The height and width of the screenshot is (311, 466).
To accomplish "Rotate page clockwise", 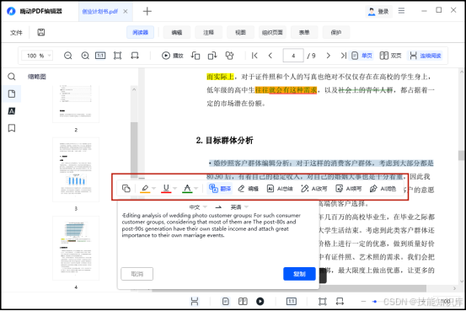I will coord(212,56).
